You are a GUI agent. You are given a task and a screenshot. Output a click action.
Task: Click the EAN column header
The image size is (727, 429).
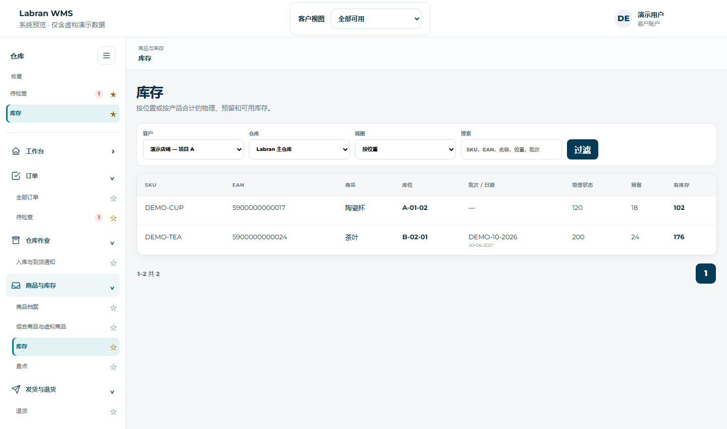[238, 185]
